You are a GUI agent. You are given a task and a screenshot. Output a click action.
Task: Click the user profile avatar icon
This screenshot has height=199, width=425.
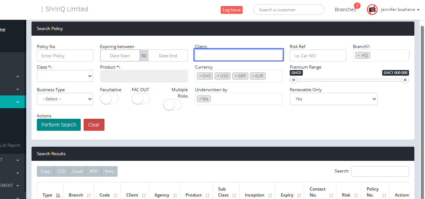point(372,10)
